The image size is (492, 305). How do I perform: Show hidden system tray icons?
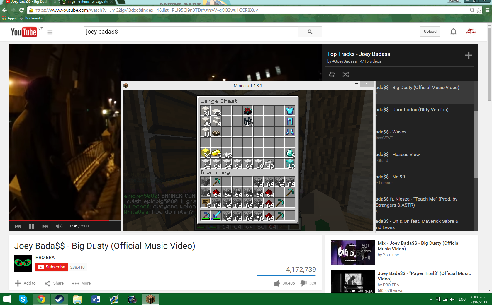[x=431, y=299]
